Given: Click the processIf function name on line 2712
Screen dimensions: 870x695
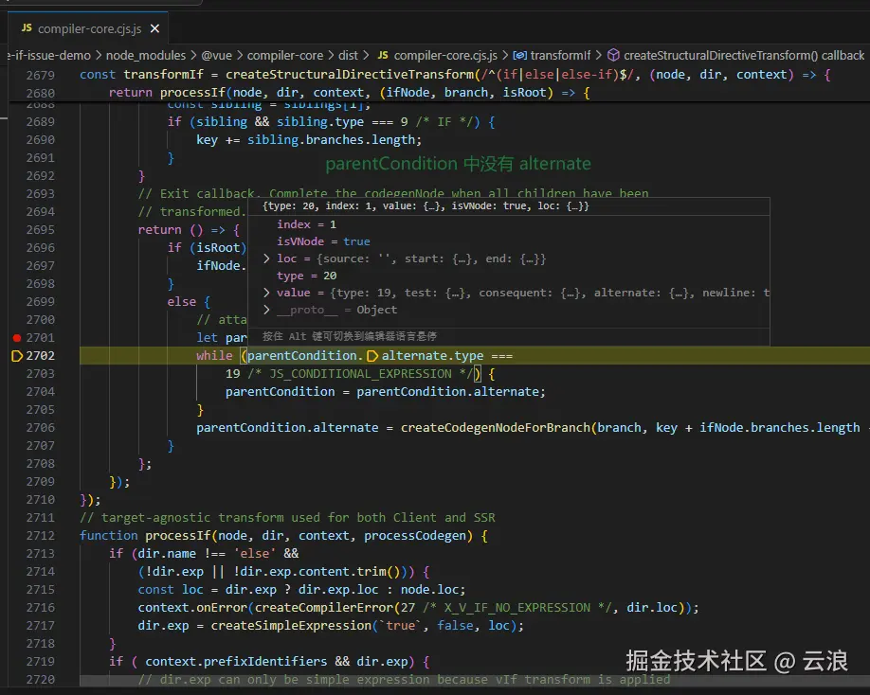Looking at the screenshot, I should [178, 535].
